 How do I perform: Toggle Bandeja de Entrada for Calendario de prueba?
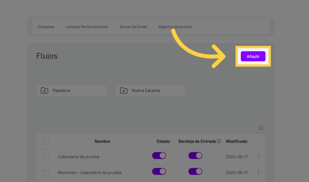[x=195, y=156]
